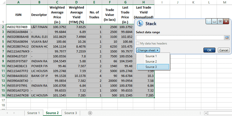
Task: Click sheet tabs scroll left arrow
Action: (7, 113)
